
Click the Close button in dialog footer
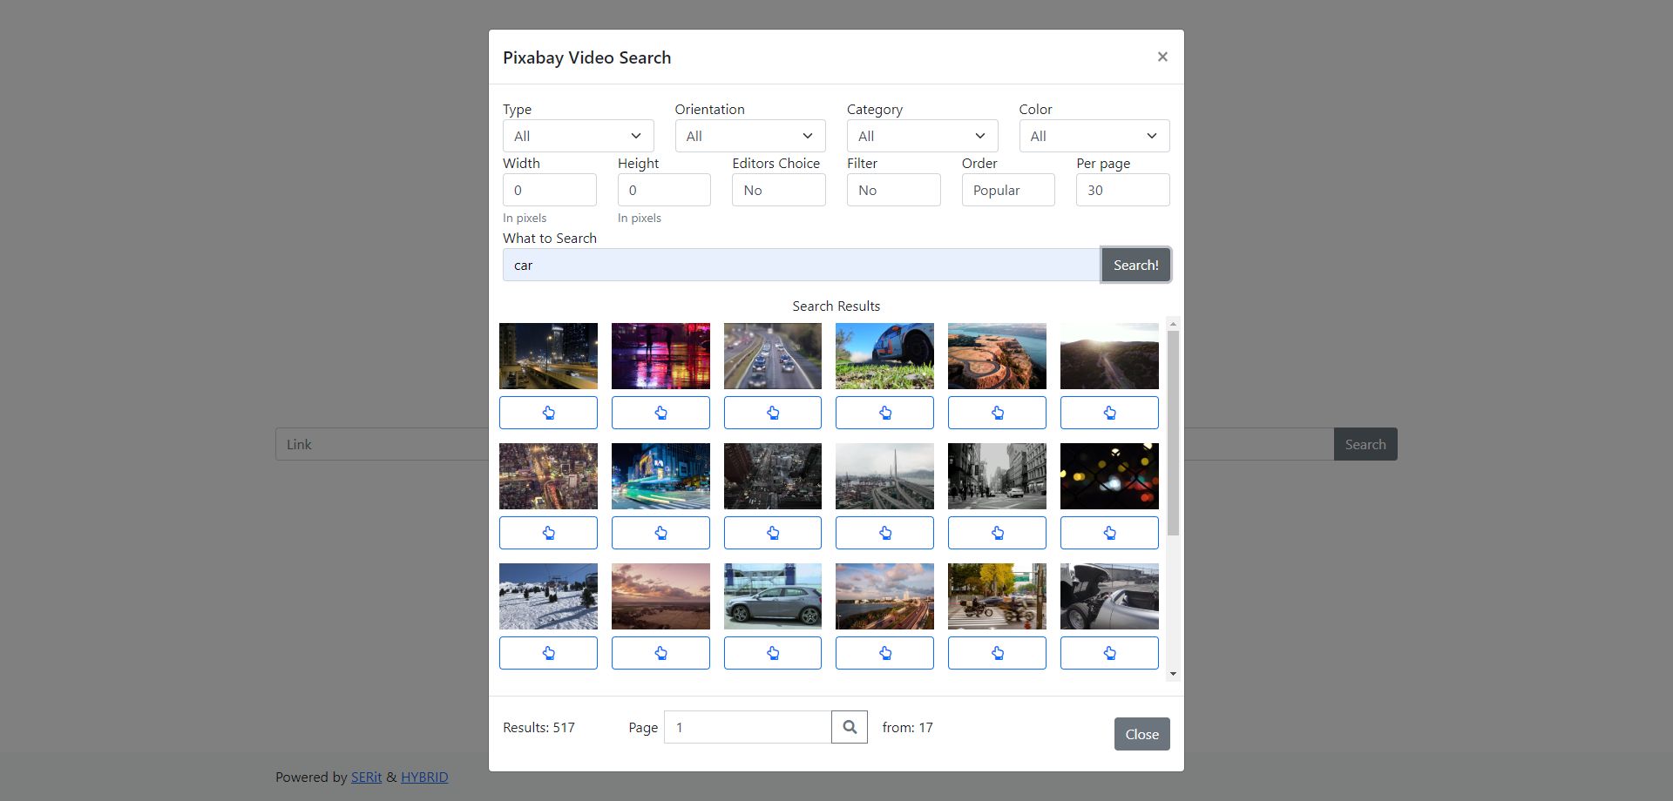[x=1142, y=734]
